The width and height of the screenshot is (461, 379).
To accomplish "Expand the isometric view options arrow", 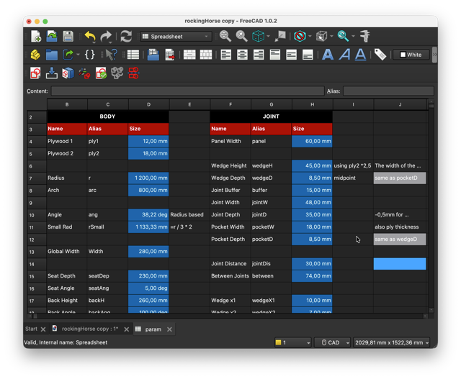I will click(x=268, y=37).
